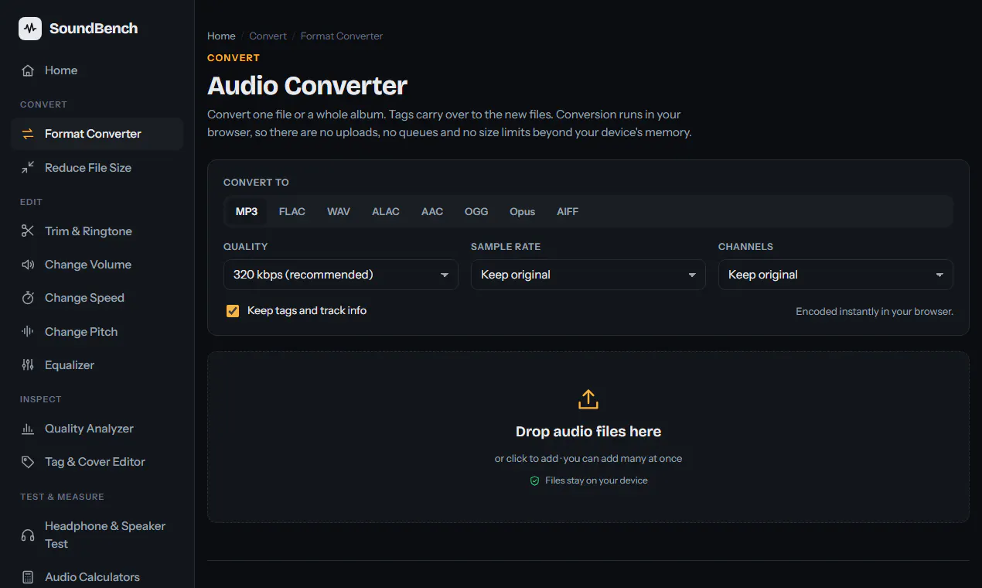Click the Convert breadcrumb link
The image size is (982, 588).
(268, 36)
